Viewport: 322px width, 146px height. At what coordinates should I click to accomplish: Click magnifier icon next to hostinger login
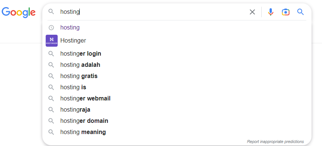(x=51, y=54)
